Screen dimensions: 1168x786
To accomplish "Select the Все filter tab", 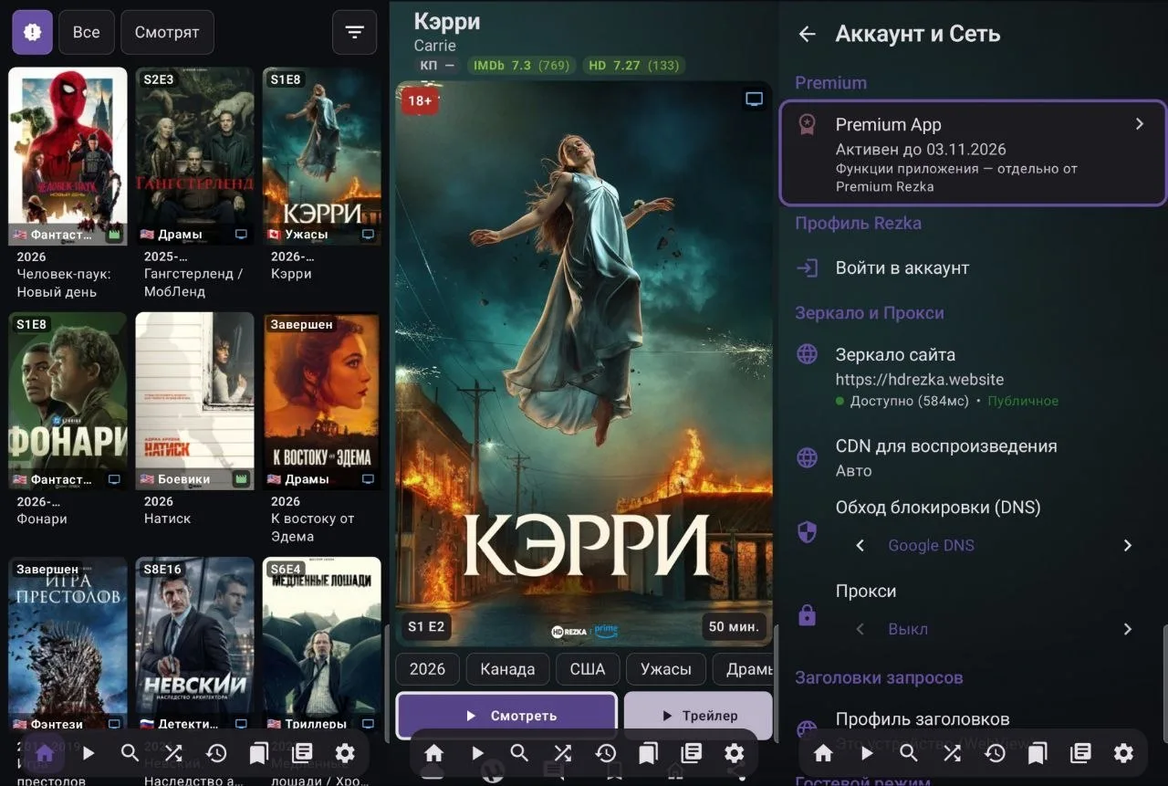I will click(x=87, y=33).
